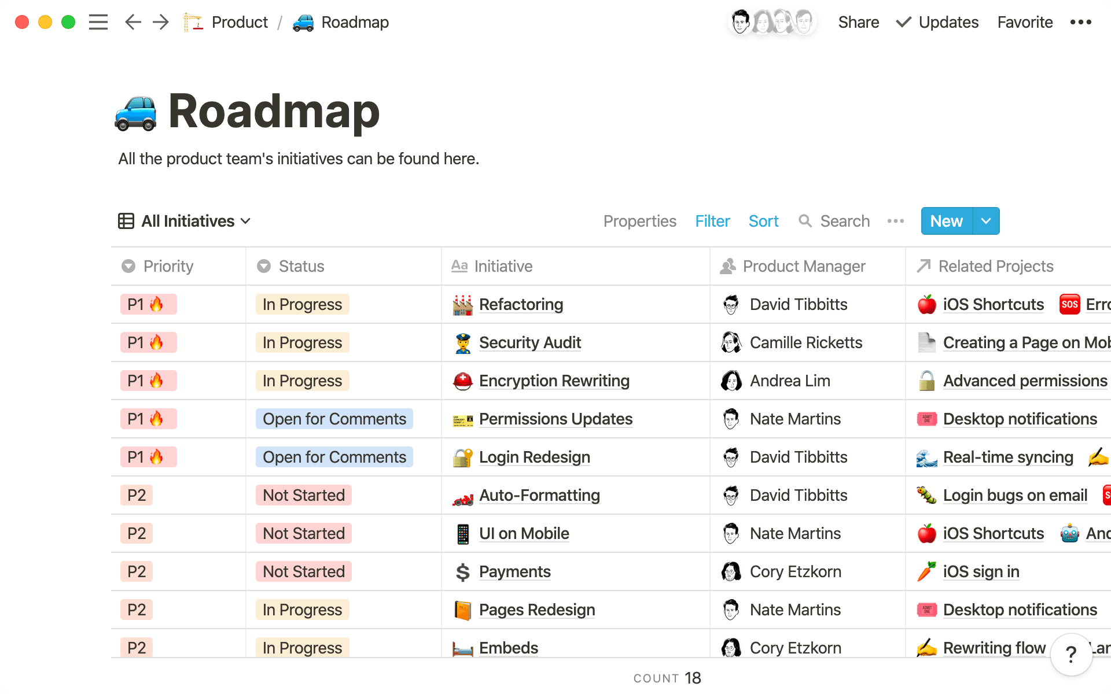Click the car emoji page icon

pyautogui.click(x=135, y=113)
